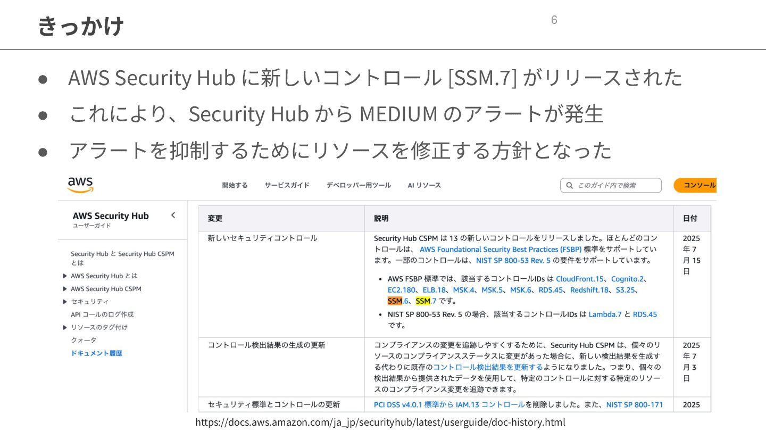
Task: Open the 'サービスガイド' menu
Action: 287,185
